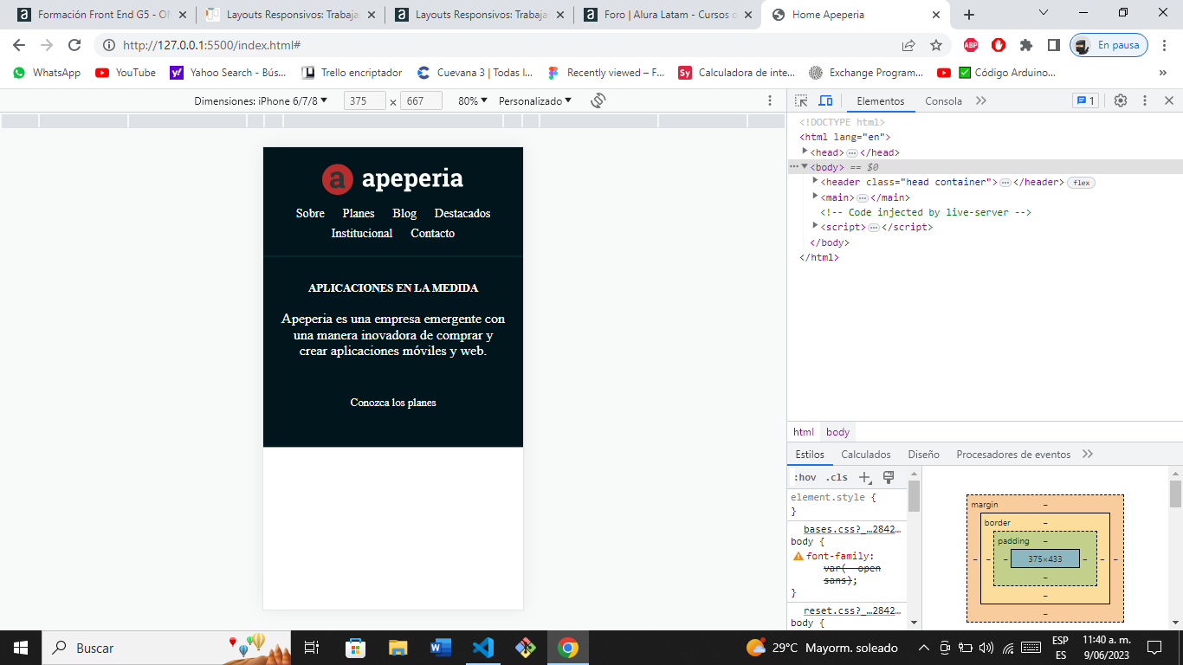Click the Blog nav link

(404, 213)
